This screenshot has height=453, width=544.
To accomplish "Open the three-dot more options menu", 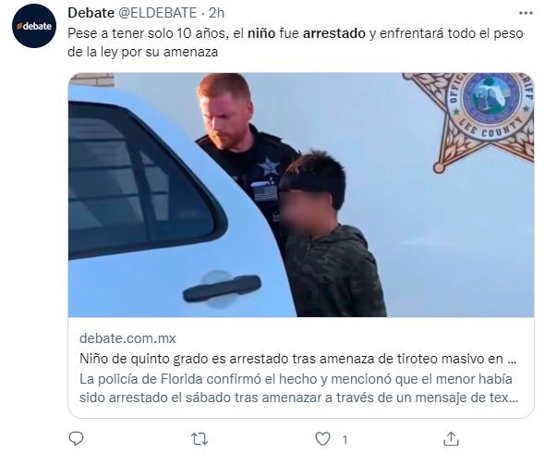I will [526, 13].
